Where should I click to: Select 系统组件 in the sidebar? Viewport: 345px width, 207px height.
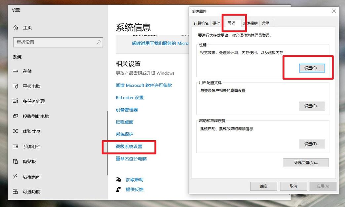coord(32,147)
